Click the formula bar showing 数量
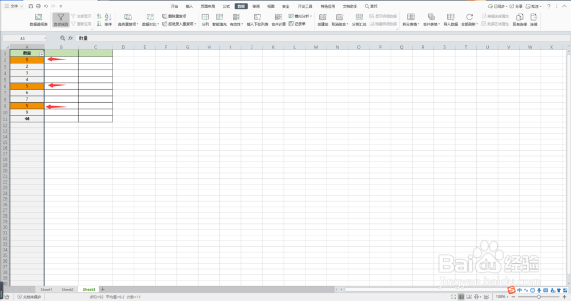Screen dimensions: 571x301 click(323, 38)
